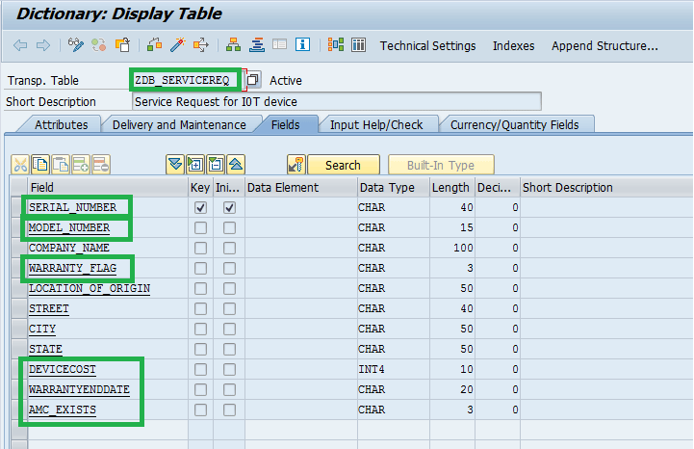Select the SERIAL_NUMBER row selector

[x=18, y=207]
